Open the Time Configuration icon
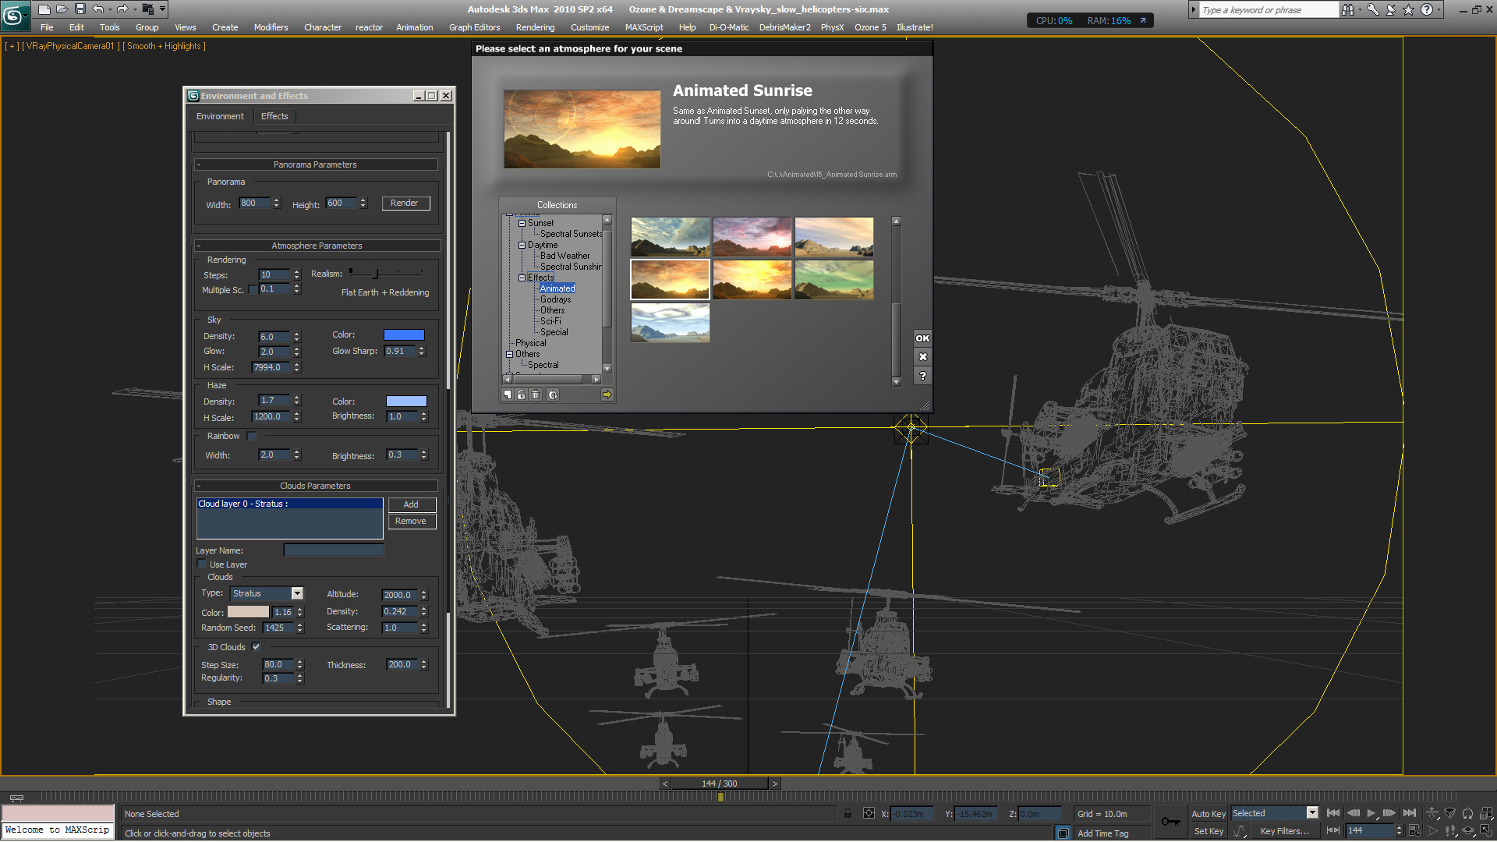 pos(1415,831)
